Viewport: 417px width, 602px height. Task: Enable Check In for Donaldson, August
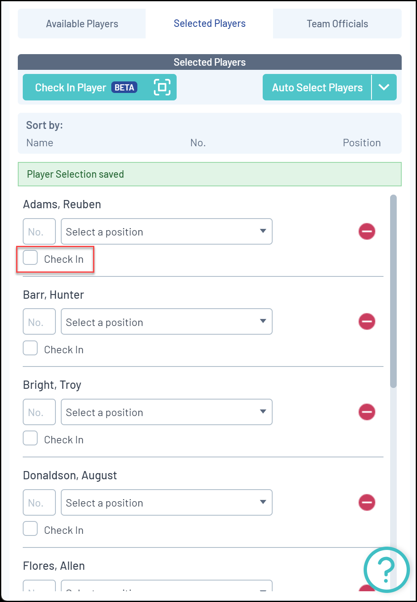click(x=30, y=529)
